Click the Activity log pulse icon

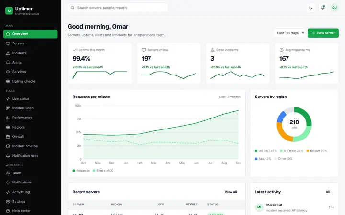[8, 192]
